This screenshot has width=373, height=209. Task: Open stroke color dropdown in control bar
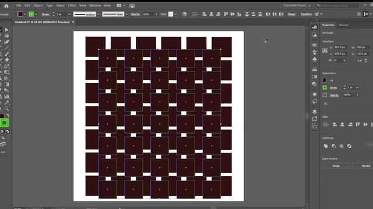(x=36, y=14)
